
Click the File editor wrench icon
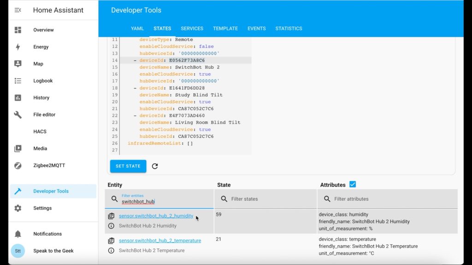click(18, 115)
